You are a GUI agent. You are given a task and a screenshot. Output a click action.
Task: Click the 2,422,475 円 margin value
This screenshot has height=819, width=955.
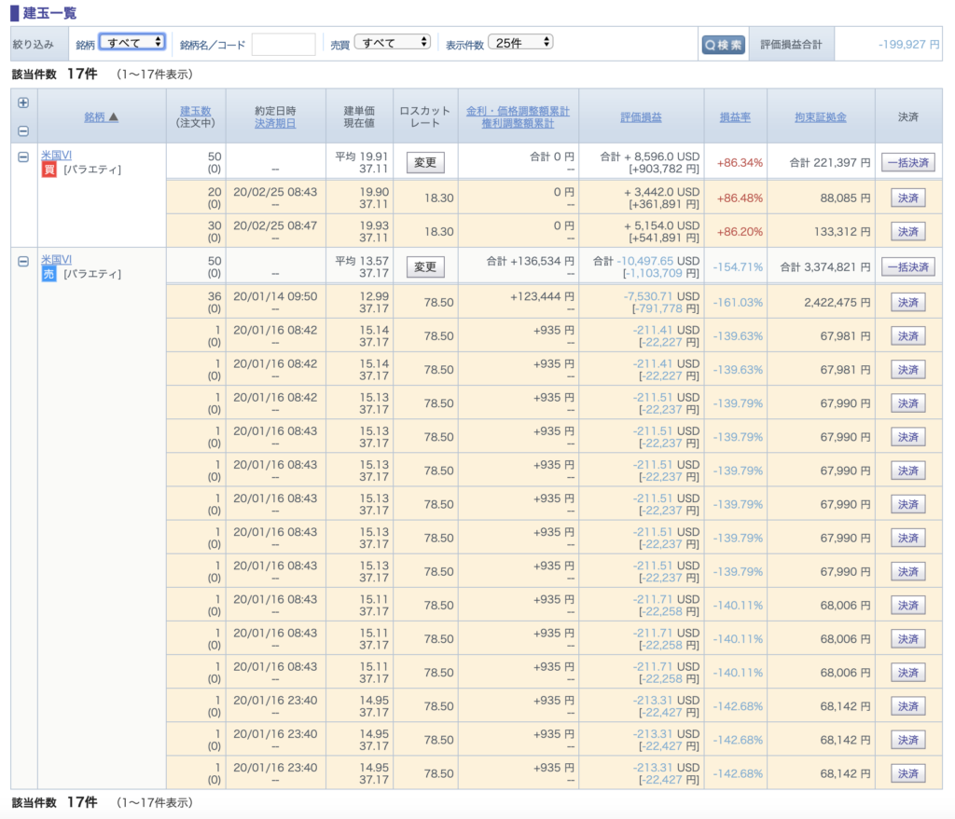pyautogui.click(x=837, y=303)
